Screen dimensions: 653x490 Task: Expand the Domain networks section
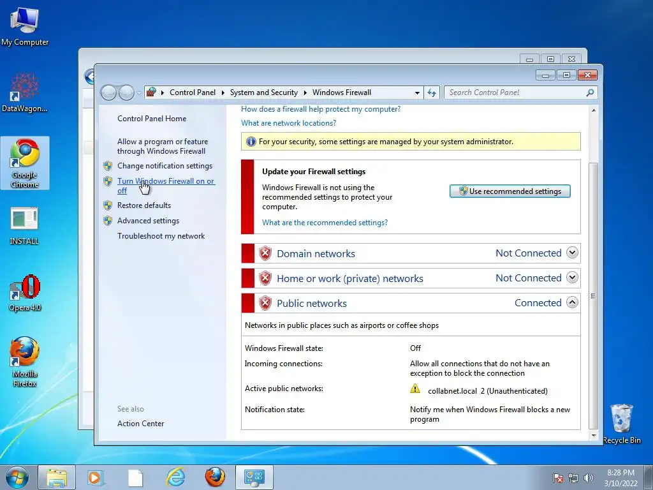pos(572,253)
